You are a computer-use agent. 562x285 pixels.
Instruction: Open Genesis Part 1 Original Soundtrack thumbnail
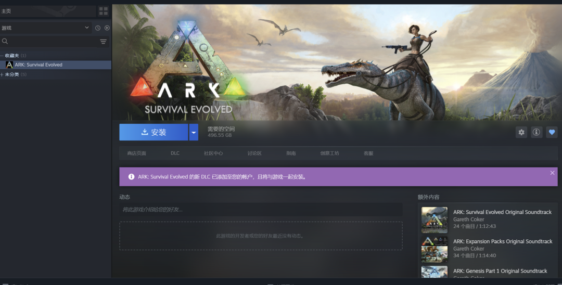coord(435,272)
